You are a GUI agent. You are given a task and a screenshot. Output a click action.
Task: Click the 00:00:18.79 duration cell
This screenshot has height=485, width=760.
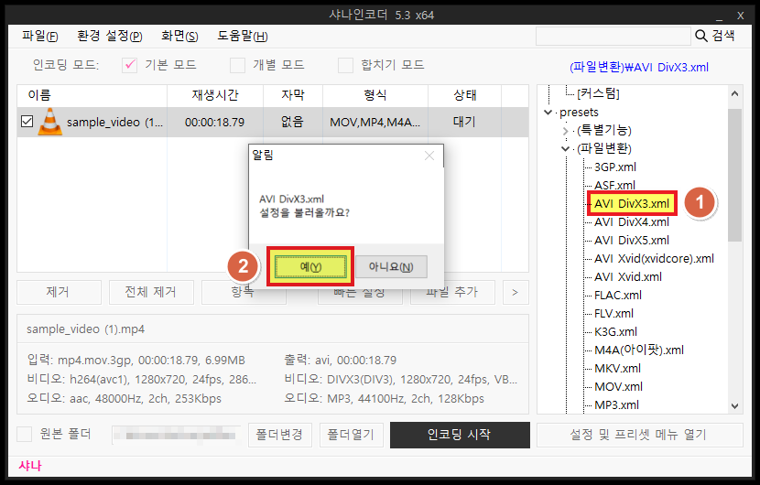coord(214,122)
